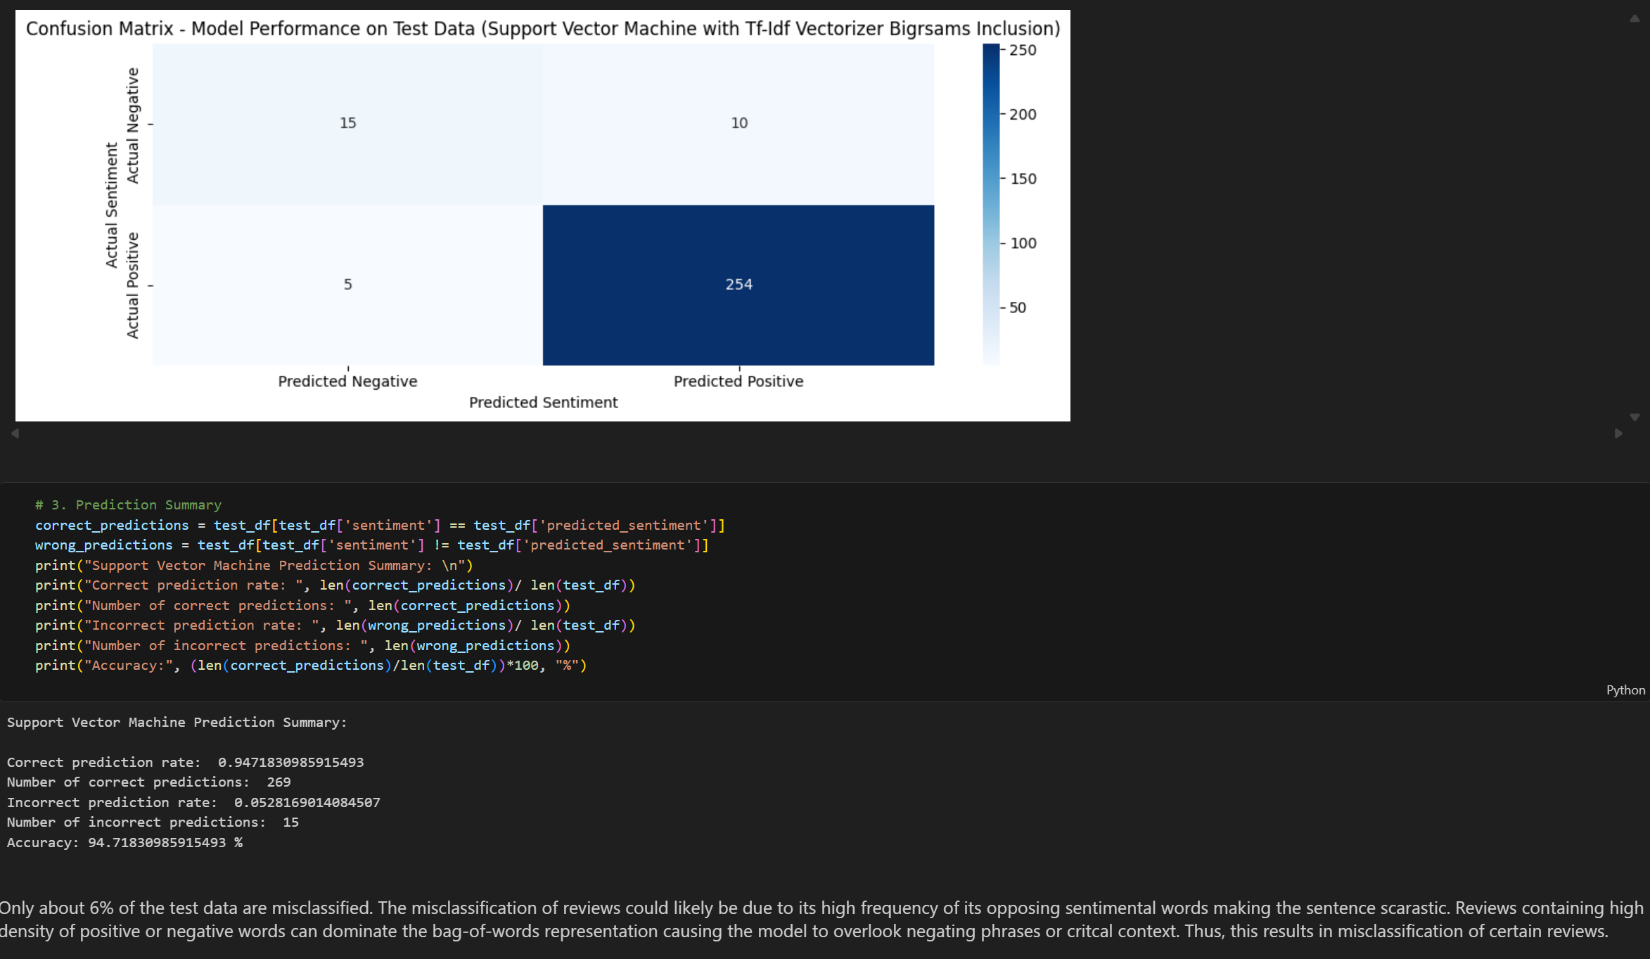This screenshot has width=1650, height=959.
Task: Click the scroll up arrow of the output
Action: [x=1634, y=19]
